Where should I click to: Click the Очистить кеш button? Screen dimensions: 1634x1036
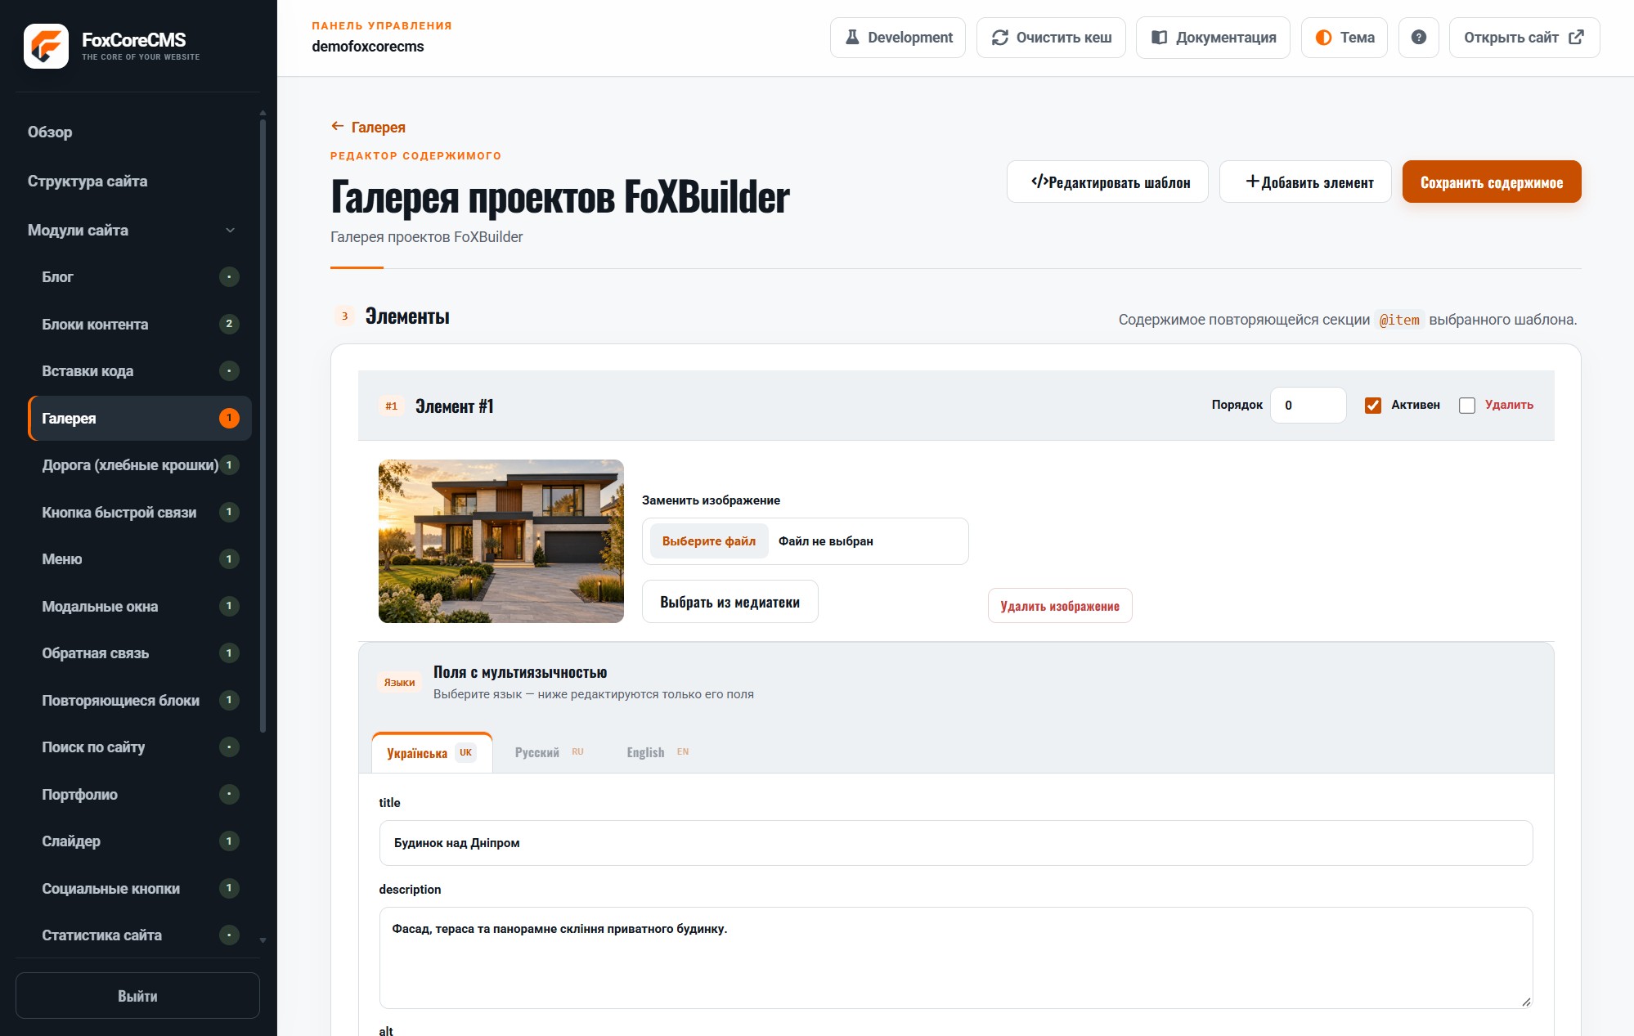click(x=1051, y=38)
